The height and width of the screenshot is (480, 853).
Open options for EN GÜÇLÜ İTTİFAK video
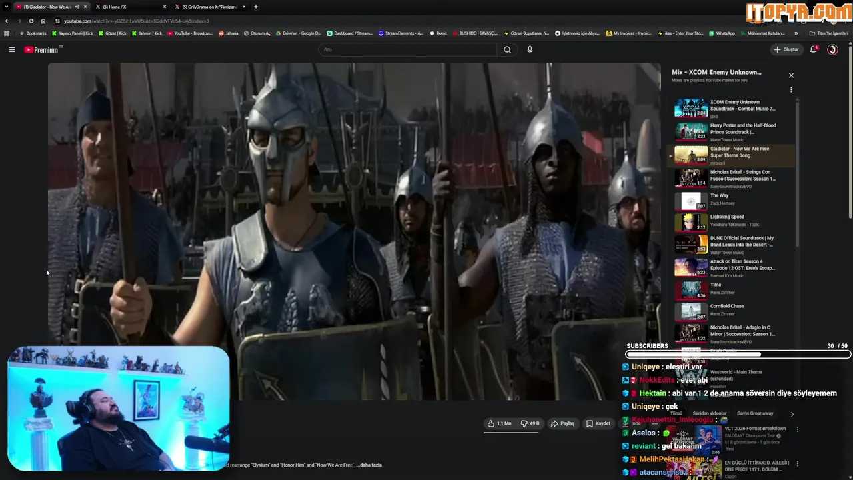797,463
